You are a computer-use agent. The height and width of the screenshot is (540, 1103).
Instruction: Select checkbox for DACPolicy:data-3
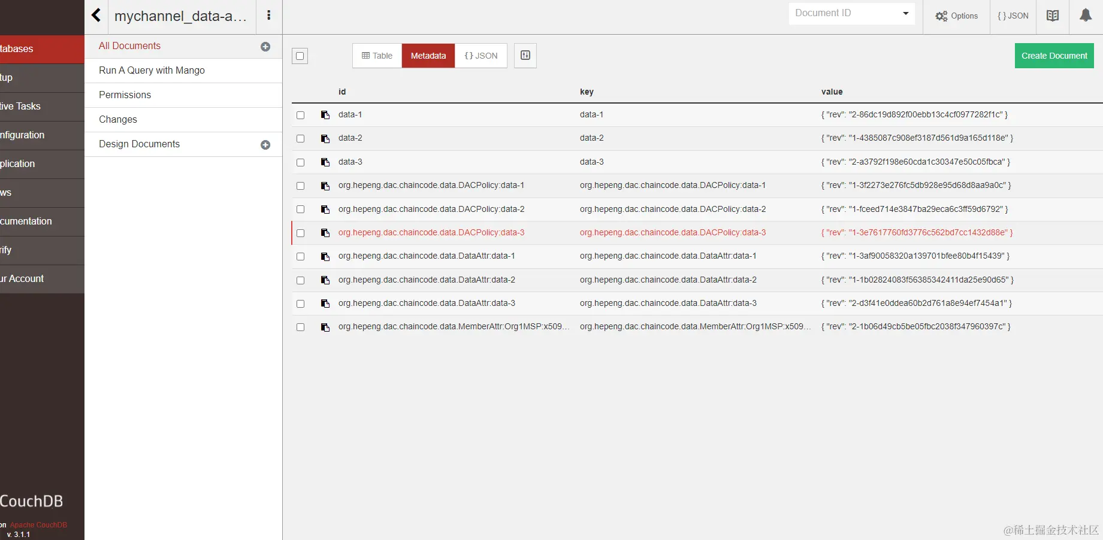(x=301, y=233)
